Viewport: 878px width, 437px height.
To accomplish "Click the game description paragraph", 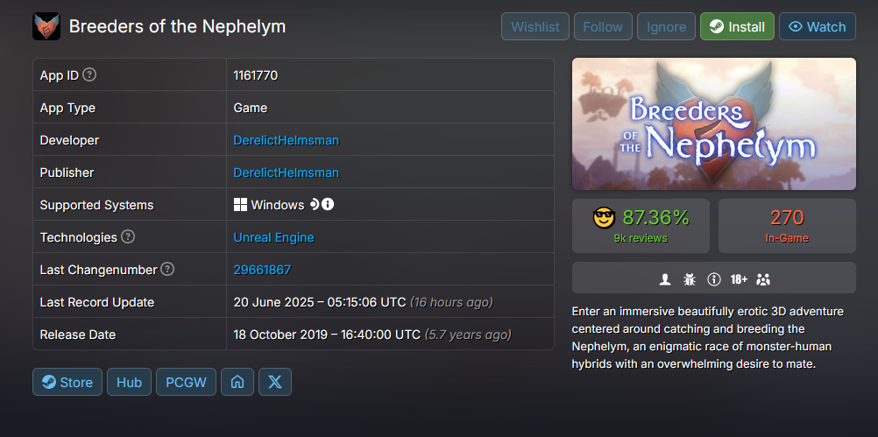I will [x=708, y=337].
